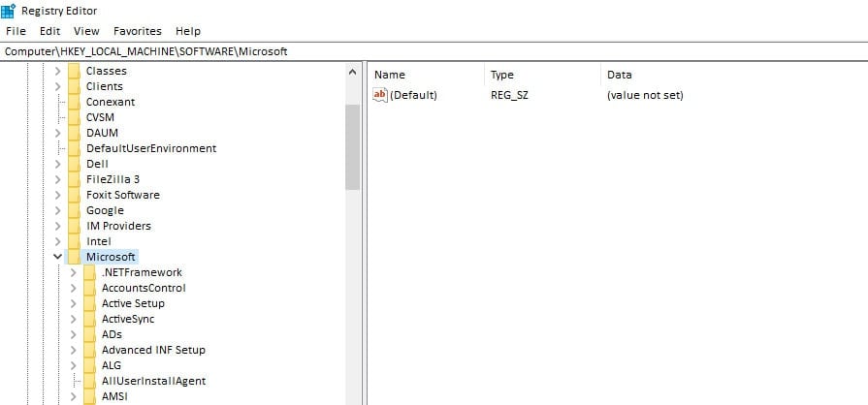Click the DAUM folder icon

pyautogui.click(x=74, y=133)
